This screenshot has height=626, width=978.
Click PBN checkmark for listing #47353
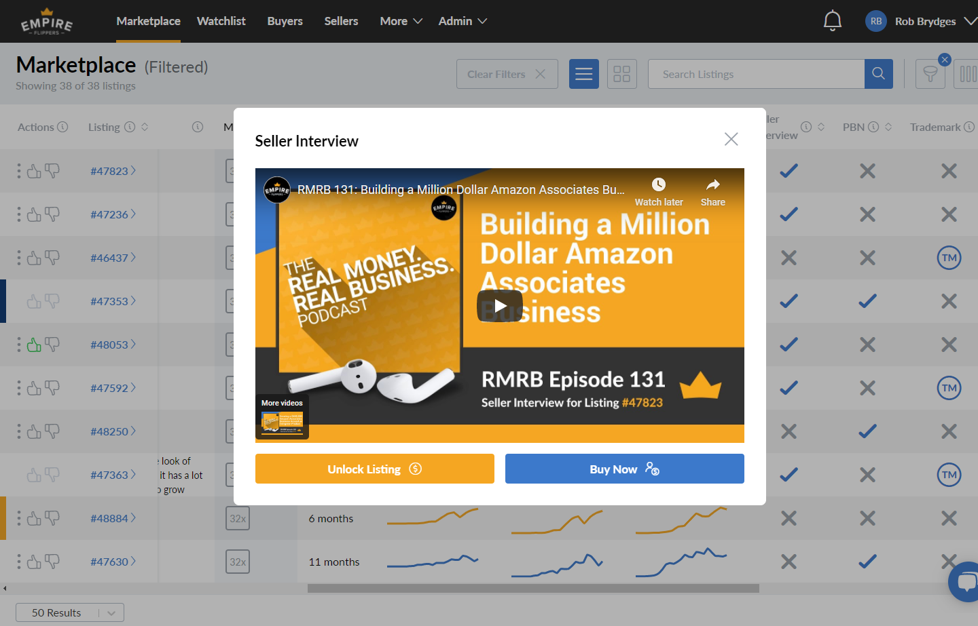tap(867, 301)
